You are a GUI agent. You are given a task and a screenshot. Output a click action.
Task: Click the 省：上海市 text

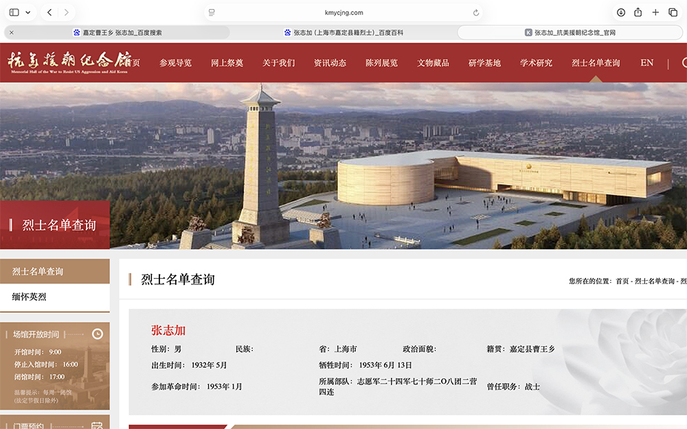[x=338, y=349]
